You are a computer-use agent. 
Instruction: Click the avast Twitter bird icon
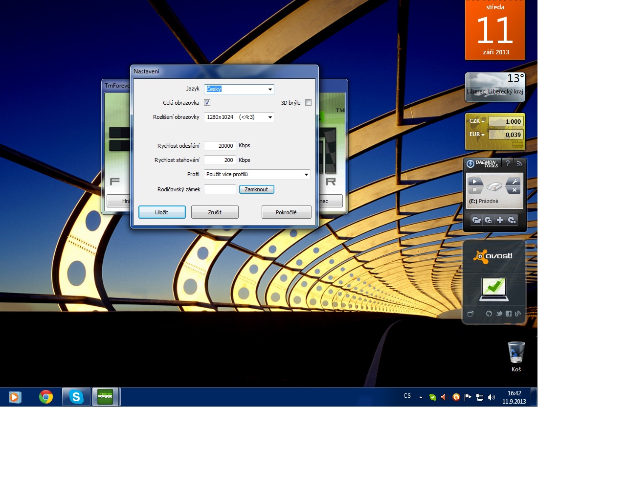(x=499, y=314)
